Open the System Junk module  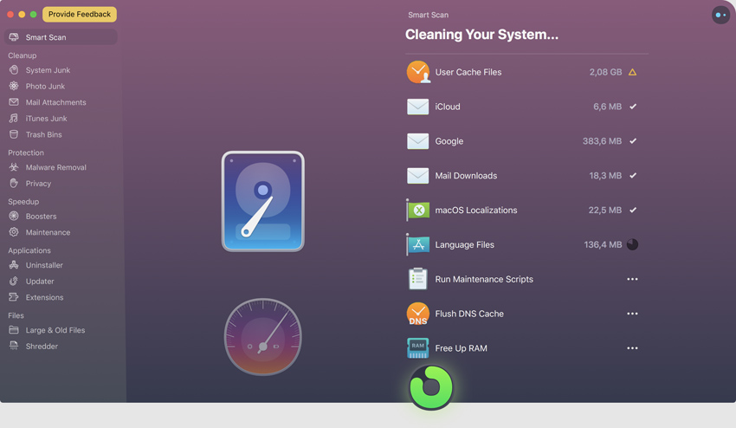coord(48,70)
